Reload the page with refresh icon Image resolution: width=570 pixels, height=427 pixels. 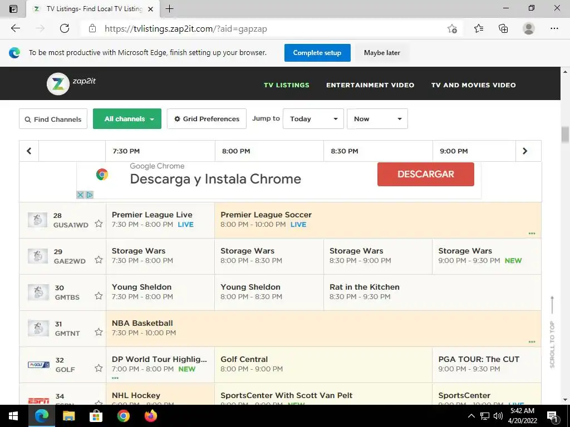pyautogui.click(x=65, y=28)
